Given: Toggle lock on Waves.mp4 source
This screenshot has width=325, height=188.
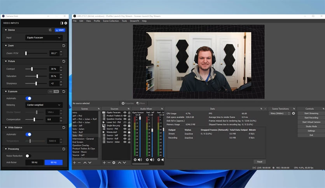Looking at the screenshot, I should (x=129, y=132).
